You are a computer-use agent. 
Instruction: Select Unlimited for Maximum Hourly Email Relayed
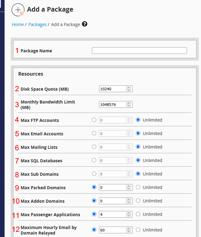(x=138, y=230)
